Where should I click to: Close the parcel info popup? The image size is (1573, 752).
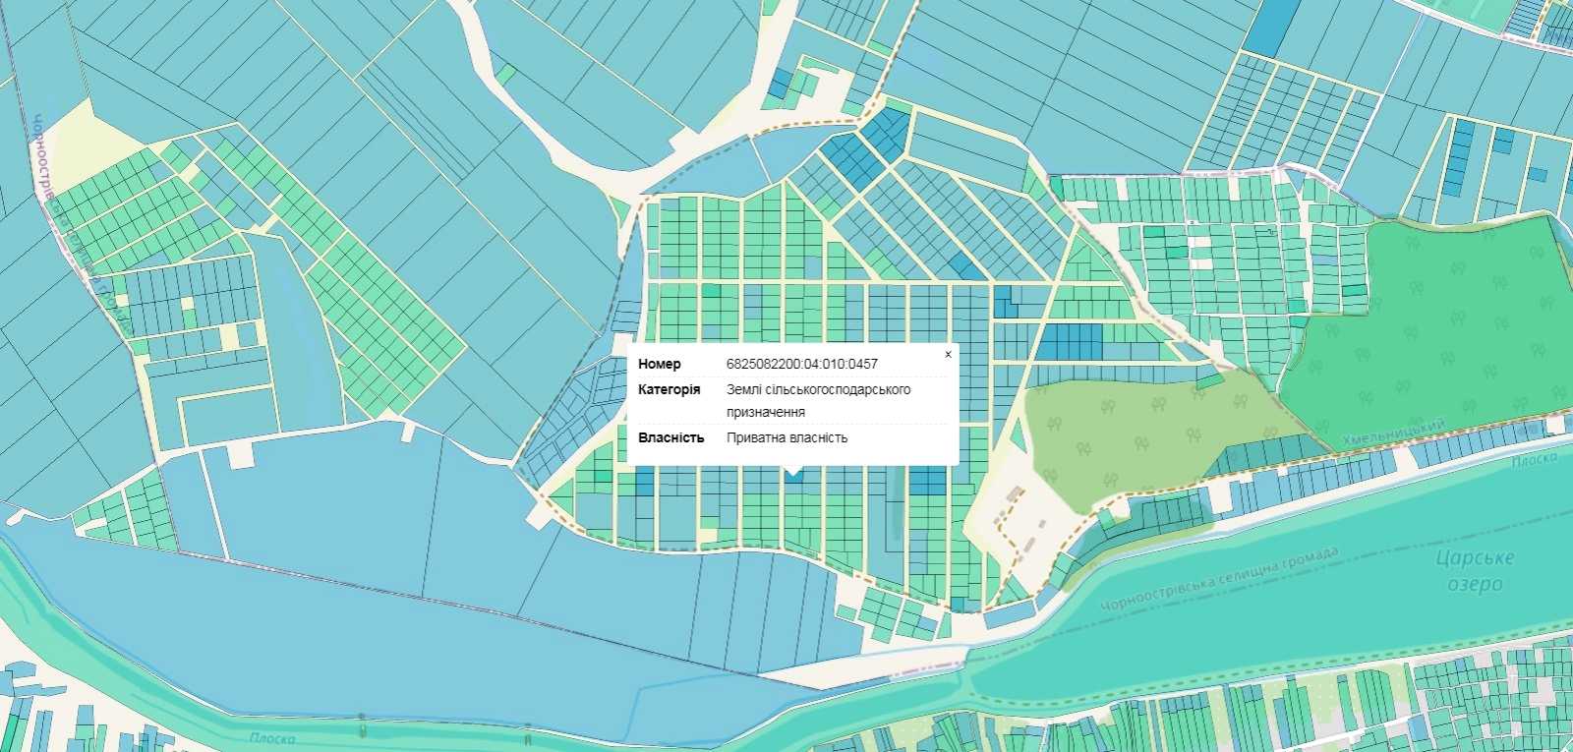tap(948, 355)
